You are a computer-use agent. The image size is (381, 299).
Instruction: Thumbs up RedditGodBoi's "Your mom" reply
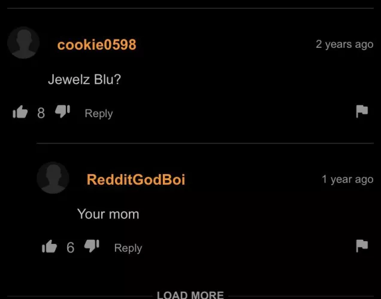tap(49, 246)
